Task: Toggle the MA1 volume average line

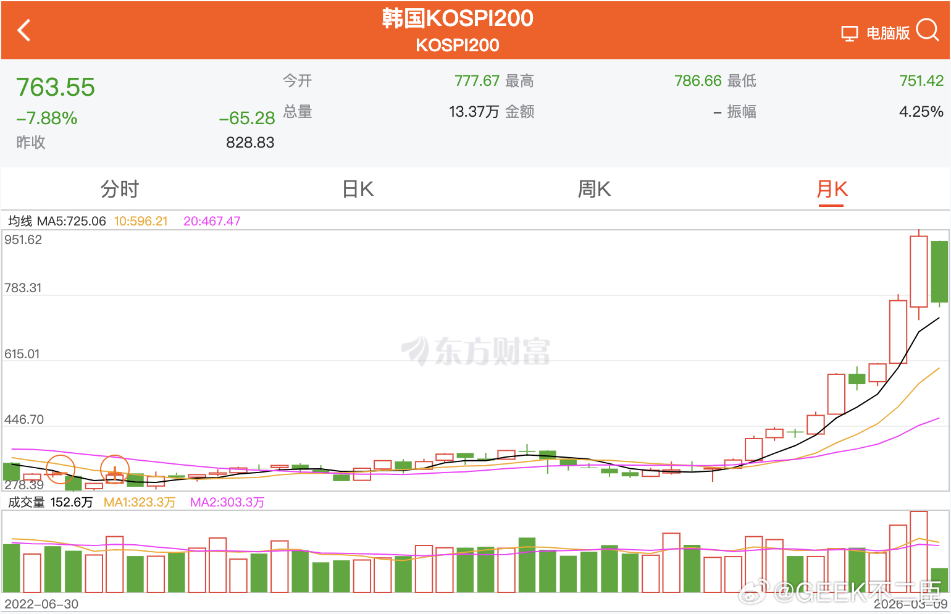Action: click(x=139, y=502)
